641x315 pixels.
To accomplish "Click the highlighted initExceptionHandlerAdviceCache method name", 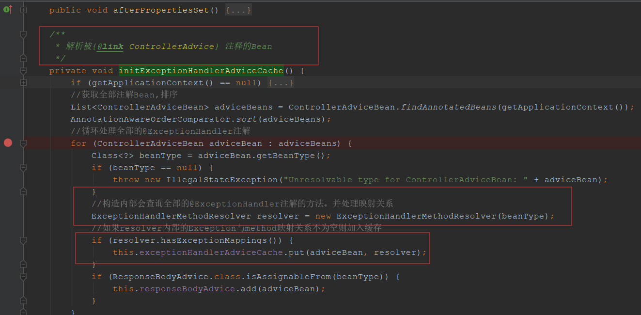I will pos(201,71).
